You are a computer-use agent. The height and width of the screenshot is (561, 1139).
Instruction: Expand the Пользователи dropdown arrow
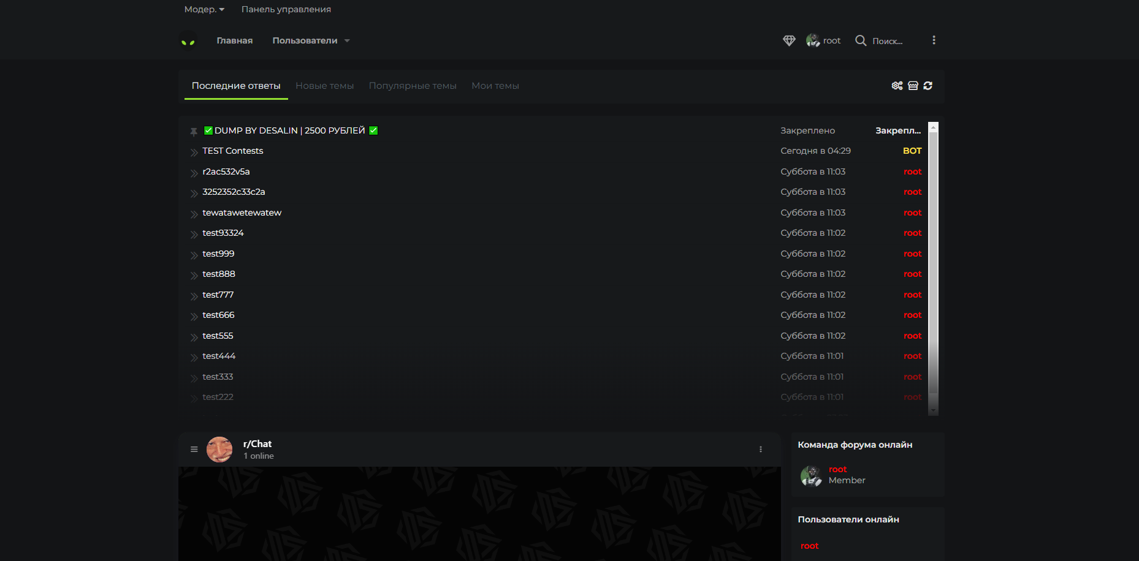[x=347, y=41]
